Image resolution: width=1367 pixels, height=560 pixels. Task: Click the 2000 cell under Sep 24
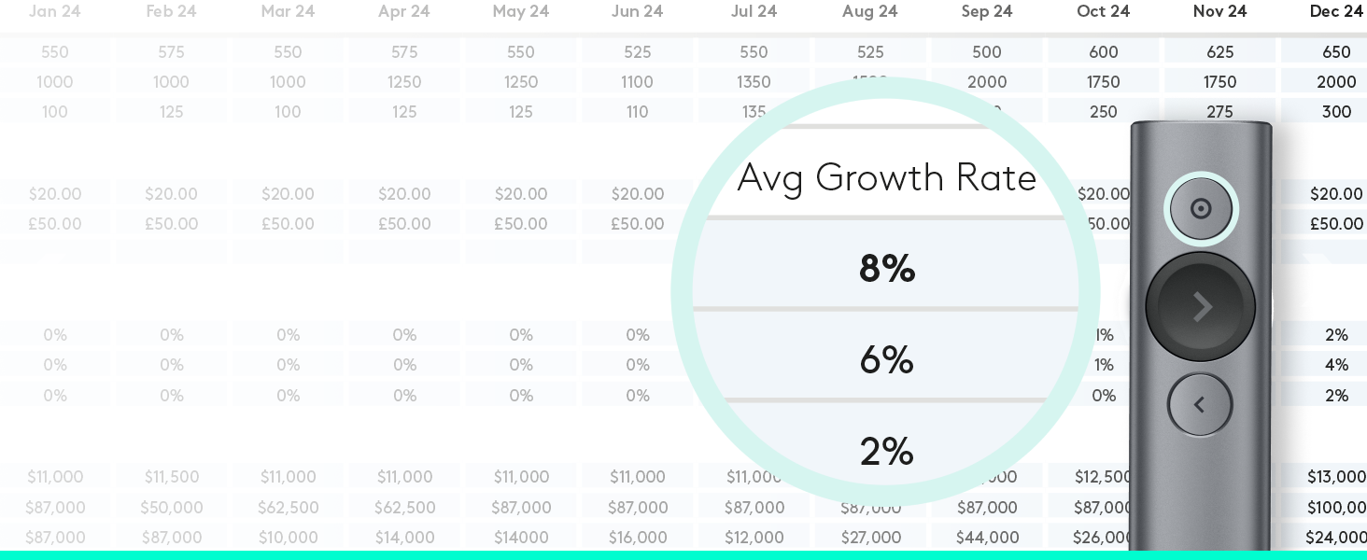click(x=987, y=82)
